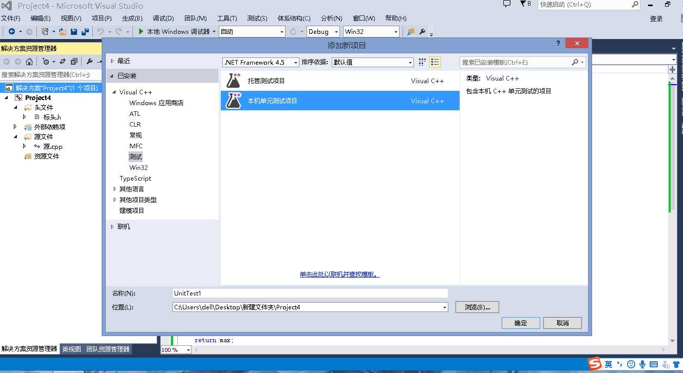
Task: Open the sort by 默认值 dropdown
Action: (x=372, y=62)
